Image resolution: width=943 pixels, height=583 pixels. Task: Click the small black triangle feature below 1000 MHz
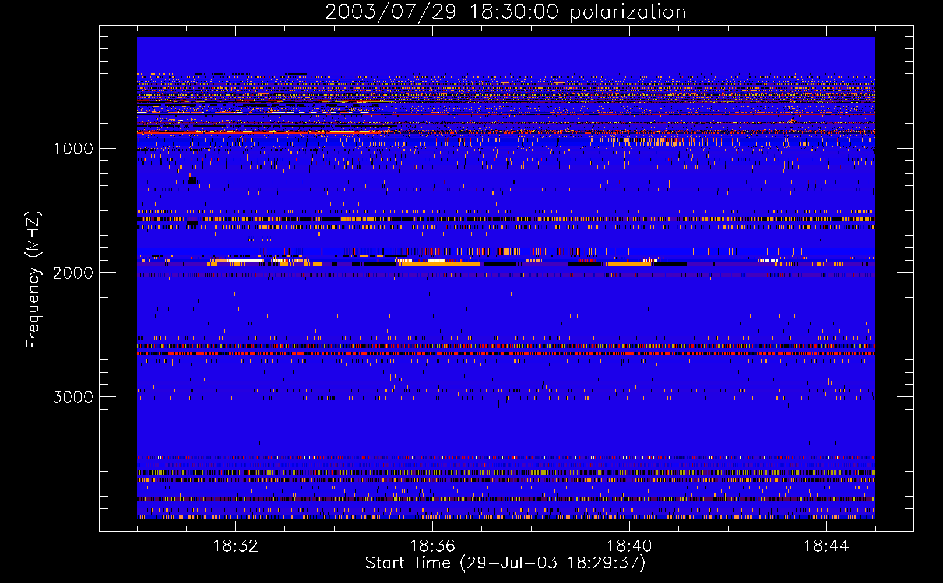(x=192, y=179)
